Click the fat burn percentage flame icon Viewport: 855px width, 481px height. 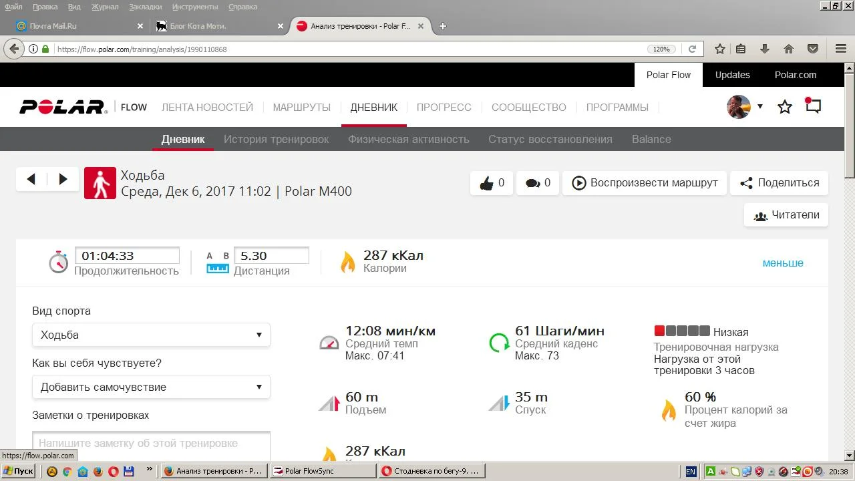click(669, 410)
